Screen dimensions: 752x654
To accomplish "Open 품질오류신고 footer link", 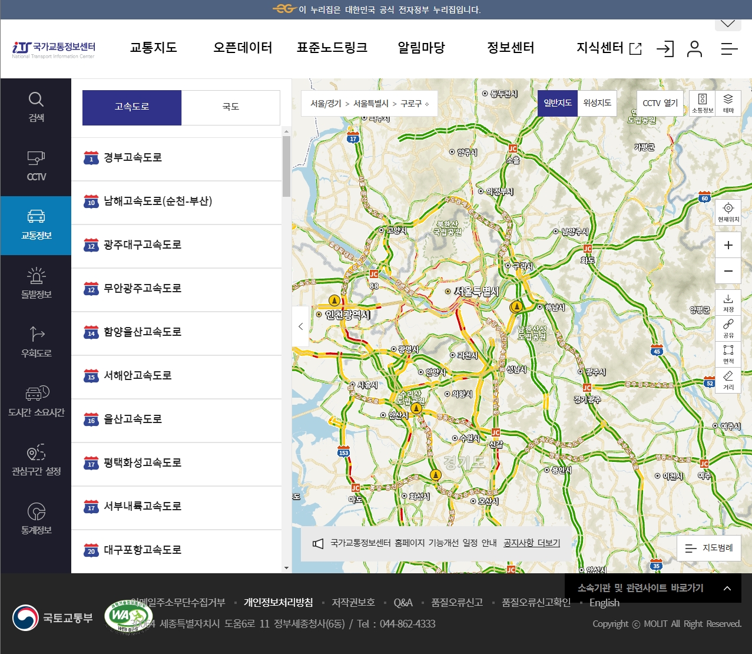I will tap(457, 602).
